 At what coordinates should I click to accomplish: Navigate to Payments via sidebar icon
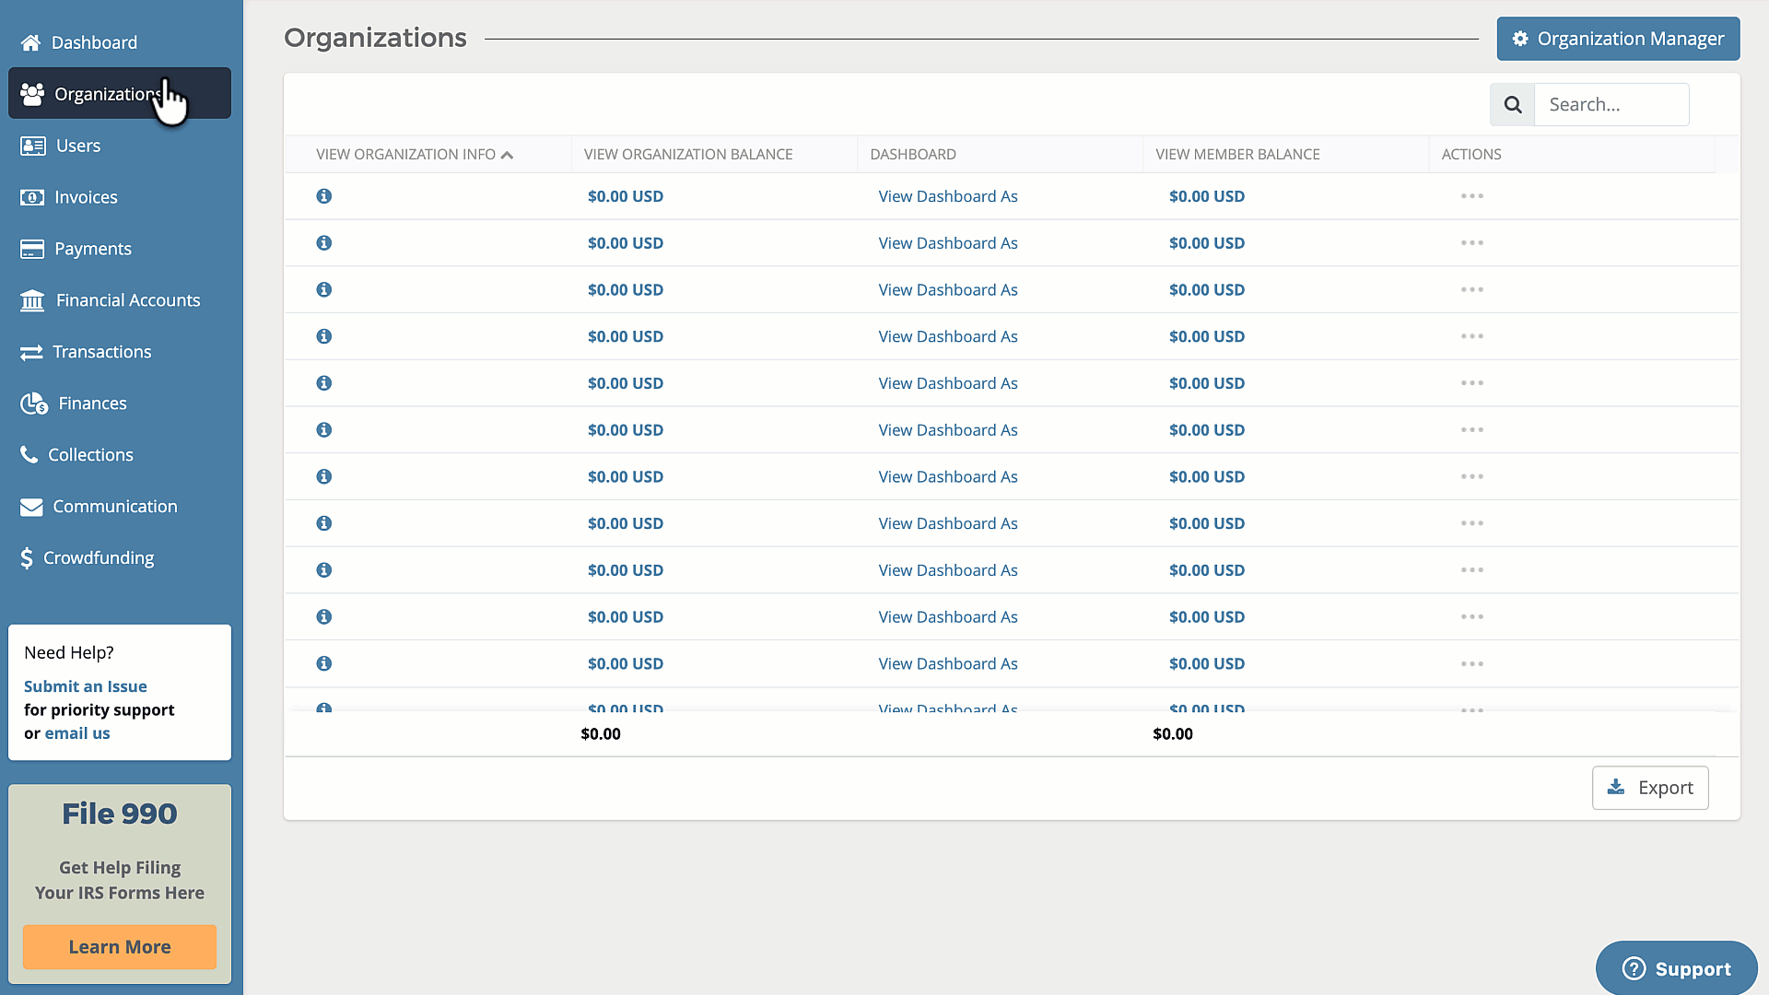[x=32, y=249]
